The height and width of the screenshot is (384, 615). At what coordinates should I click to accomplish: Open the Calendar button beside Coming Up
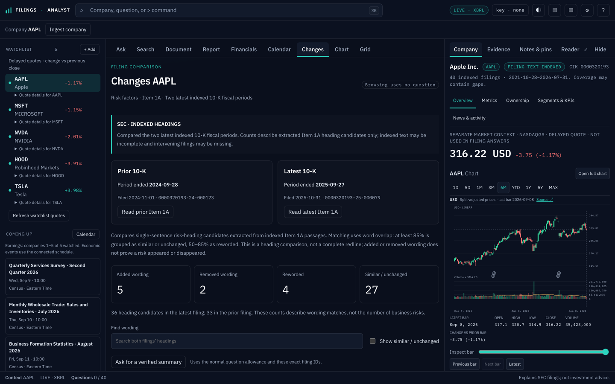[x=86, y=234]
